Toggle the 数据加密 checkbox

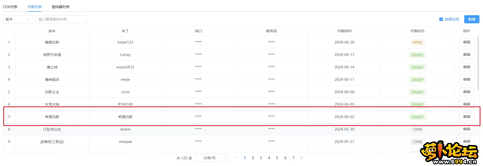(441, 19)
